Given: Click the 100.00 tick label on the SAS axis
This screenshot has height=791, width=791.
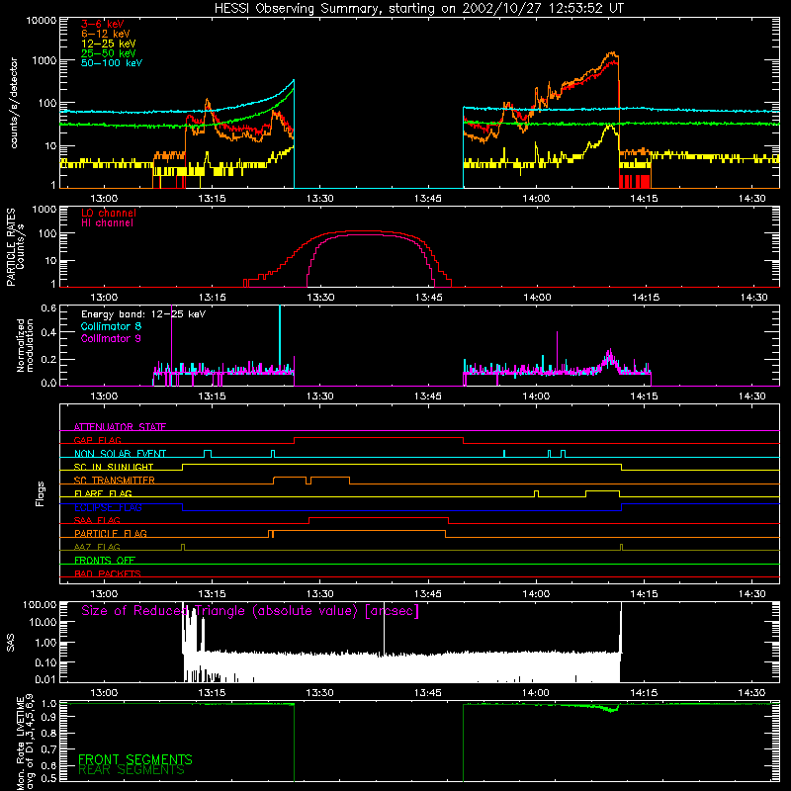Looking at the screenshot, I should click(40, 604).
